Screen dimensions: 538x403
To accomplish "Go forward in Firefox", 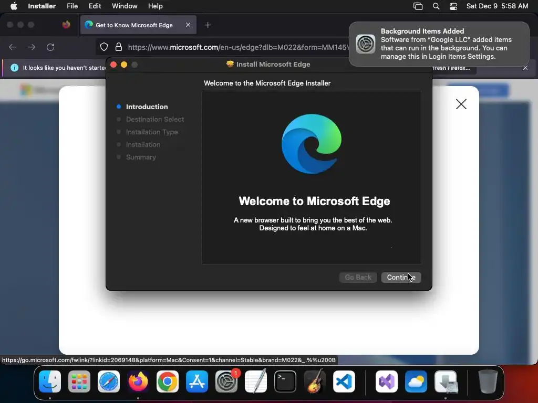I will (x=32, y=47).
